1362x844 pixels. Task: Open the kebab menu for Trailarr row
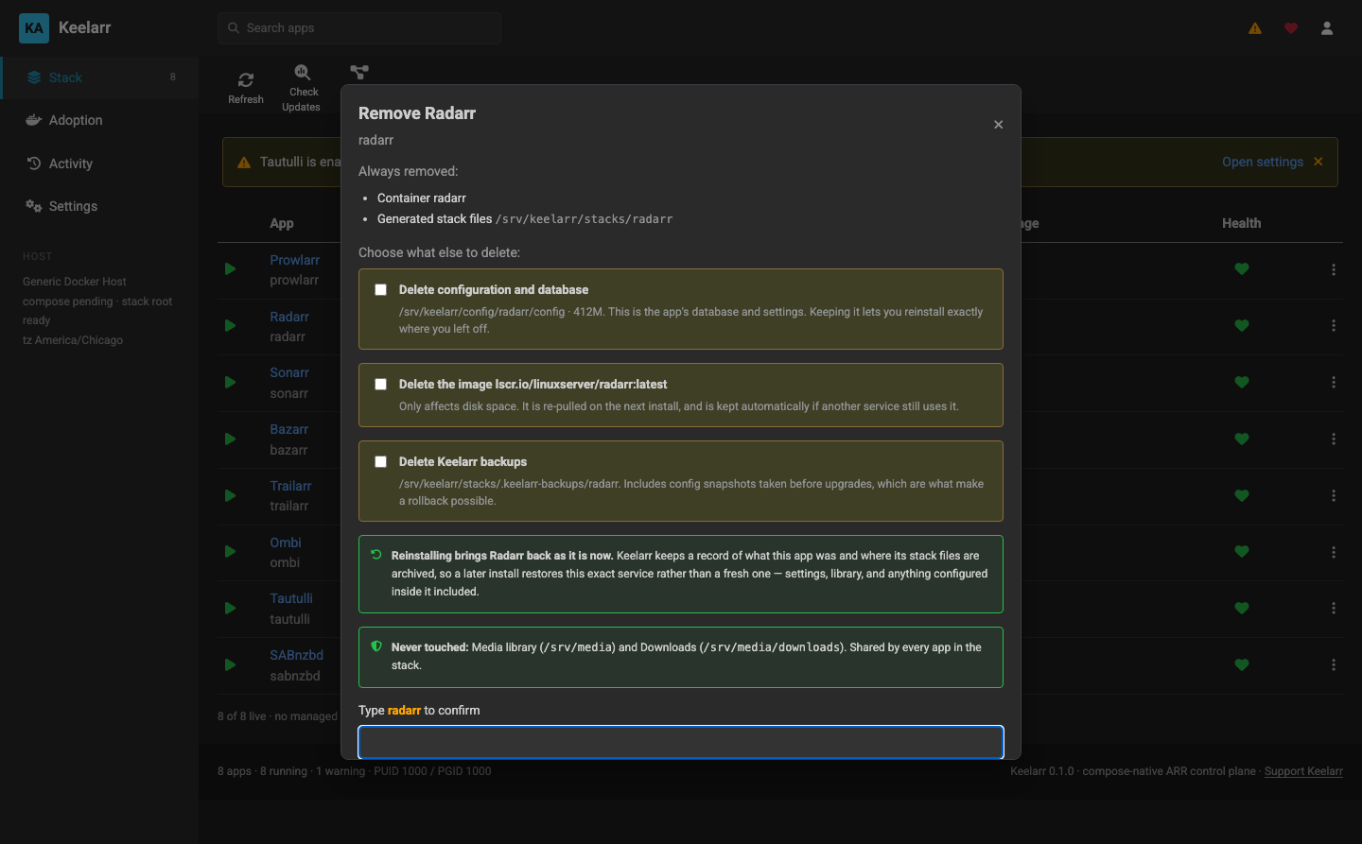coord(1334,496)
